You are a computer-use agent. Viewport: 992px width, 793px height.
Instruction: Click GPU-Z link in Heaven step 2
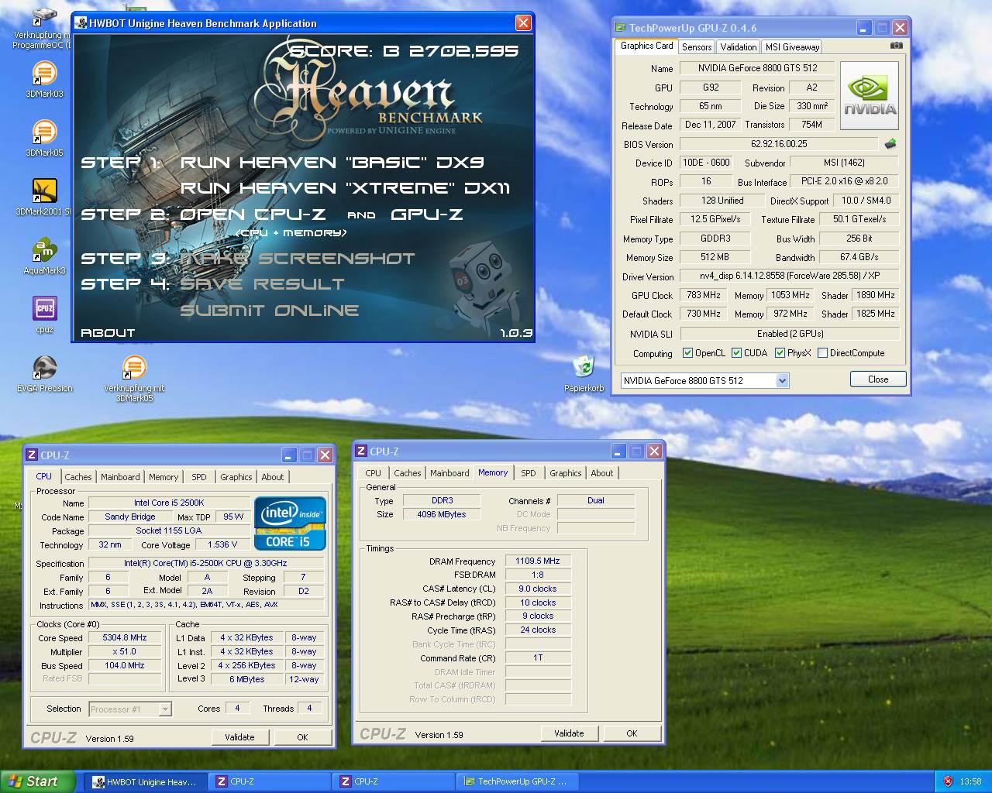point(427,215)
